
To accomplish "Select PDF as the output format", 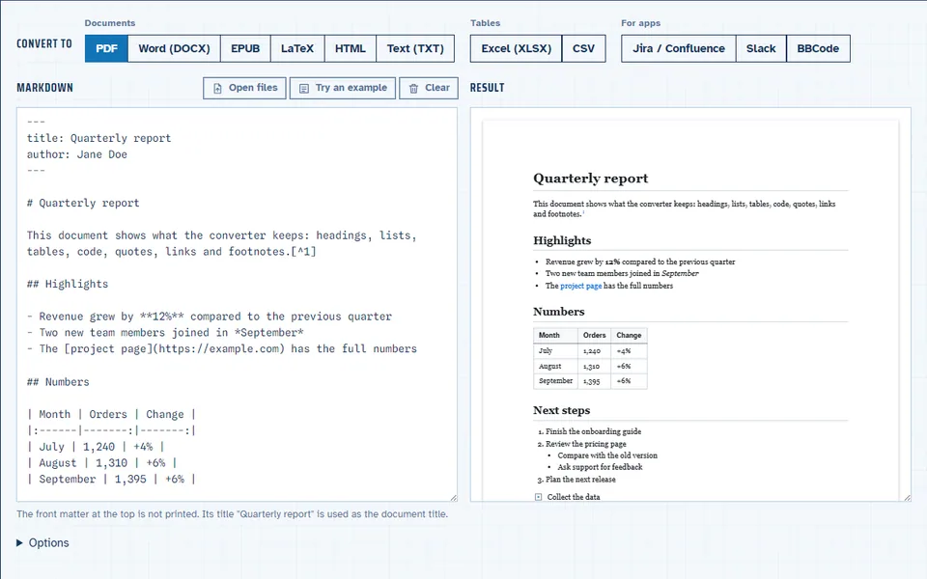I will pyautogui.click(x=106, y=48).
